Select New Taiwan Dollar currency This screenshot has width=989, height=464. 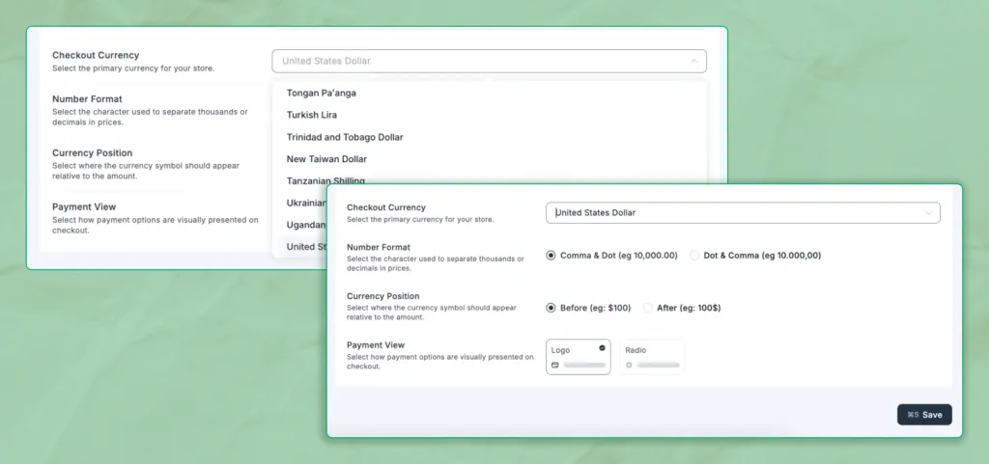[326, 158]
